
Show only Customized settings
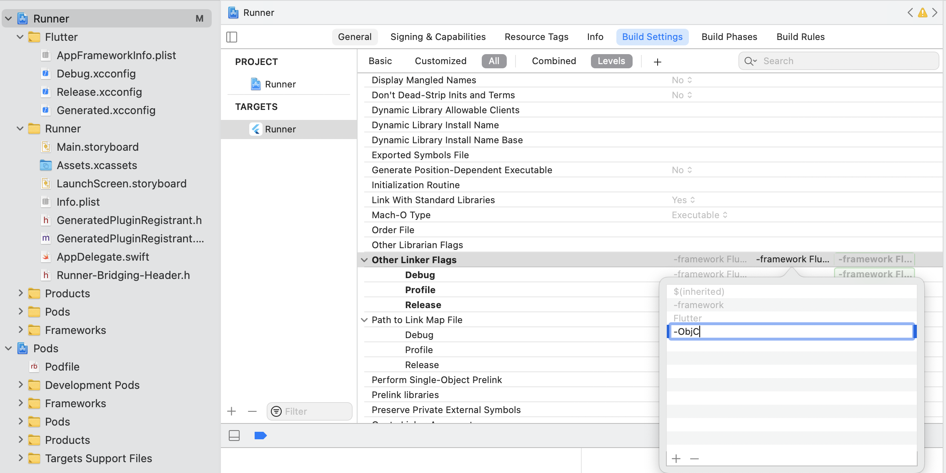coord(440,61)
